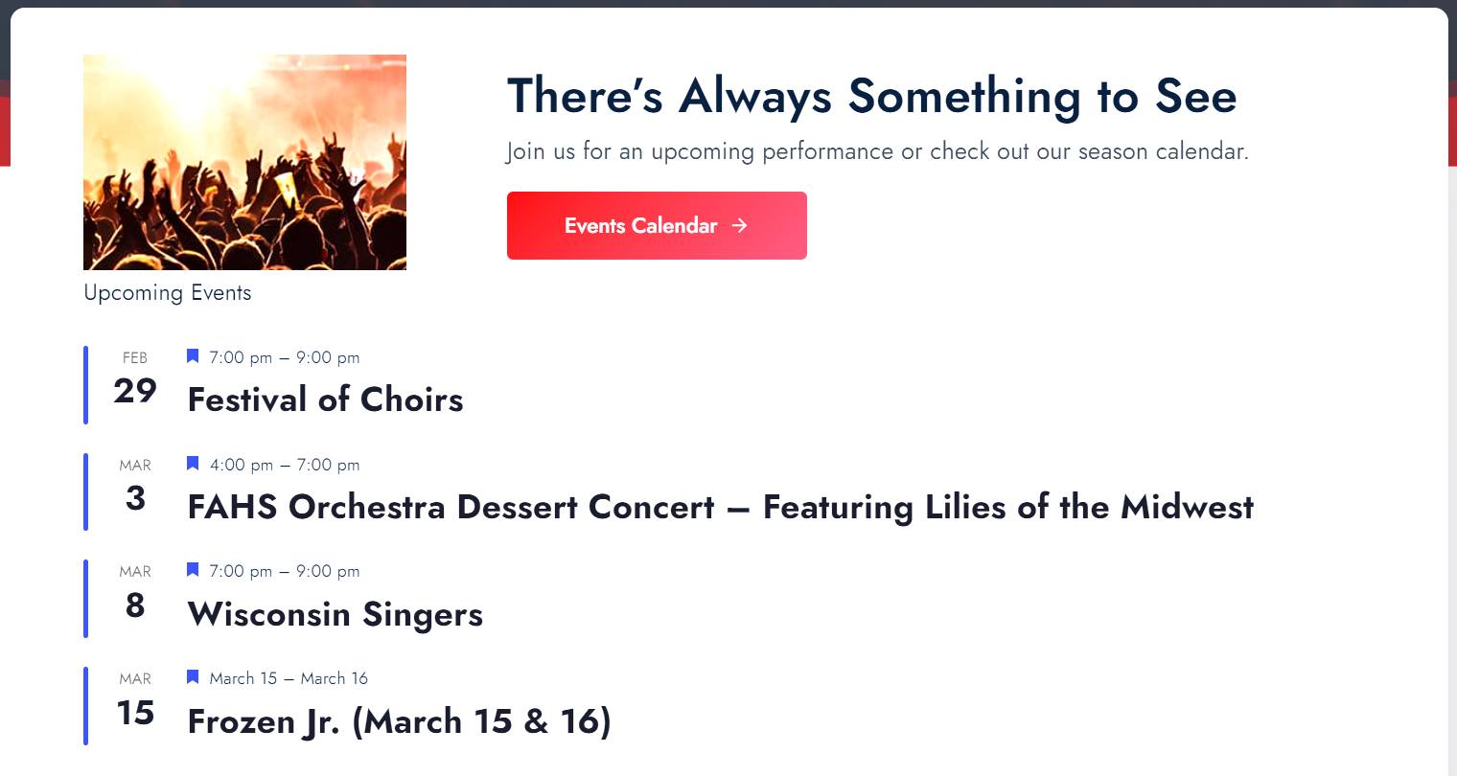This screenshot has height=776, width=1457.
Task: Click the March 15 – March 16 date range text
Action: point(289,678)
